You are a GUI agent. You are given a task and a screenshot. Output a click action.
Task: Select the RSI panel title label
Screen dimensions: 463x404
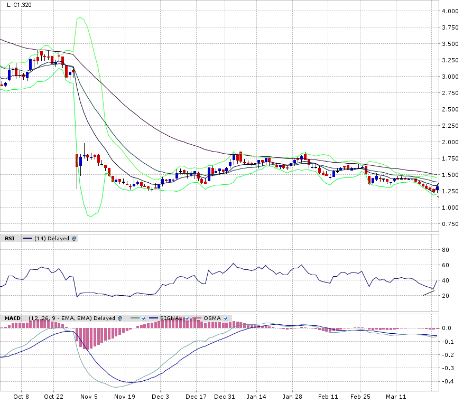pos(10,239)
